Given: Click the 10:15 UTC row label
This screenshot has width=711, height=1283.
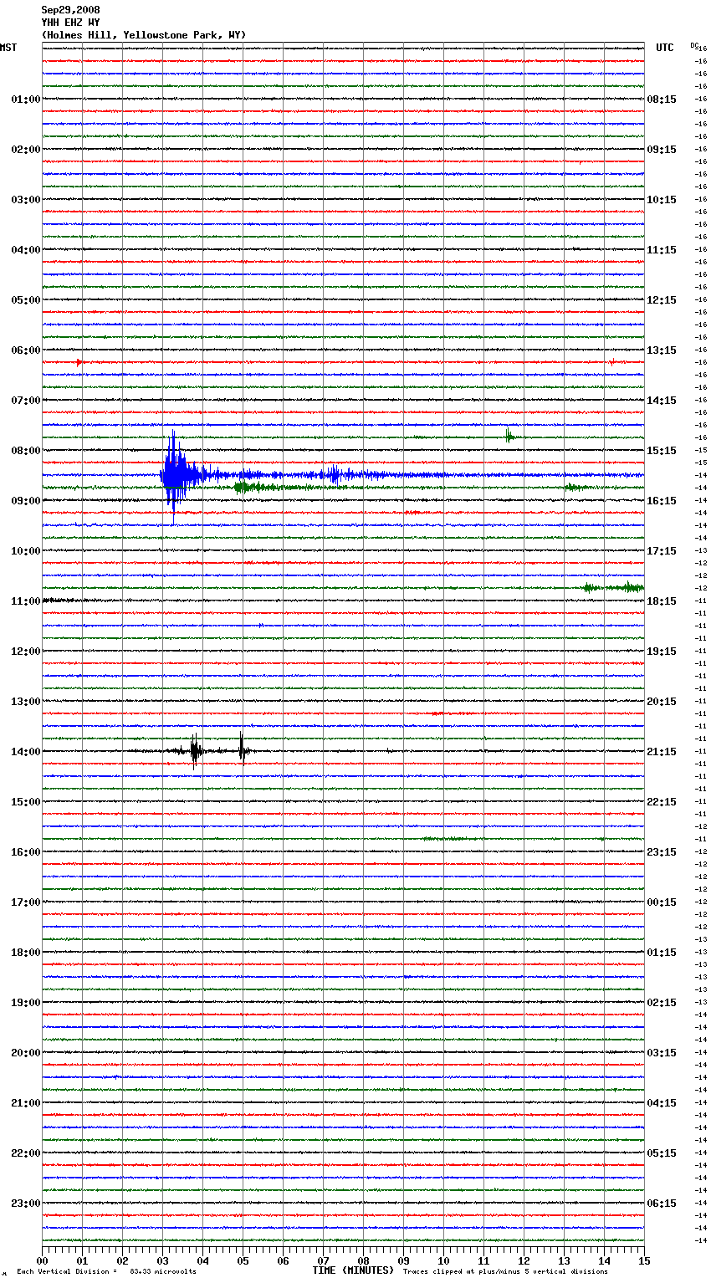Looking at the screenshot, I should click(x=662, y=200).
